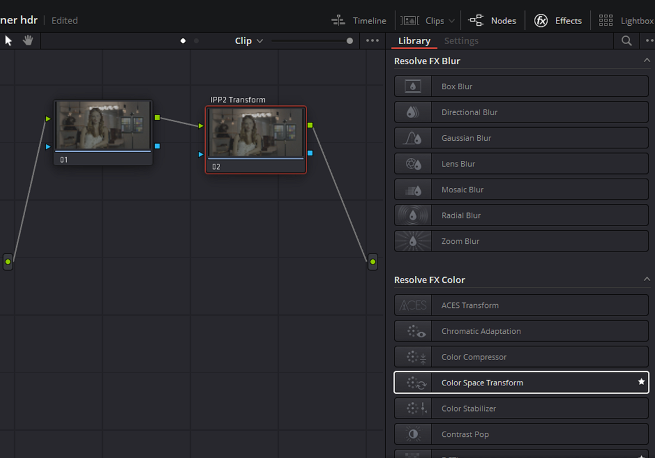Viewport: 655px width, 458px height.
Task: Click the node graph final output connector
Action: pyautogui.click(x=372, y=262)
